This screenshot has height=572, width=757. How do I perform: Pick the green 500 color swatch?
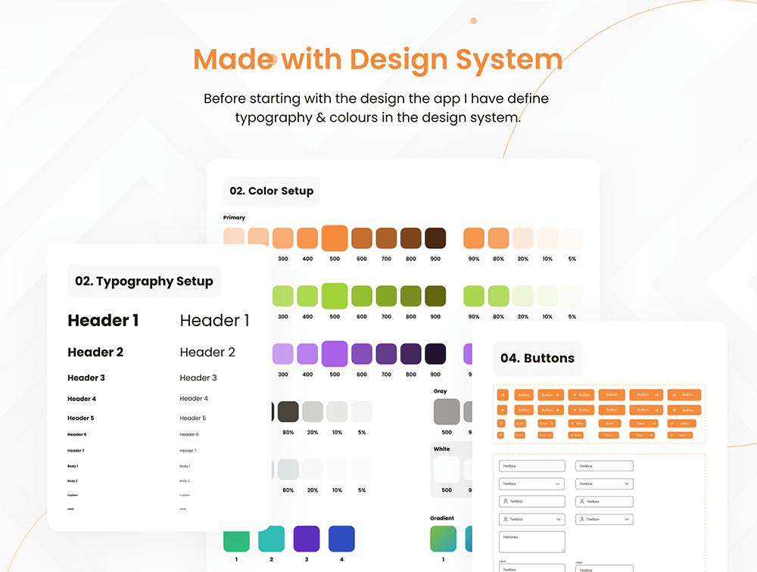click(335, 296)
